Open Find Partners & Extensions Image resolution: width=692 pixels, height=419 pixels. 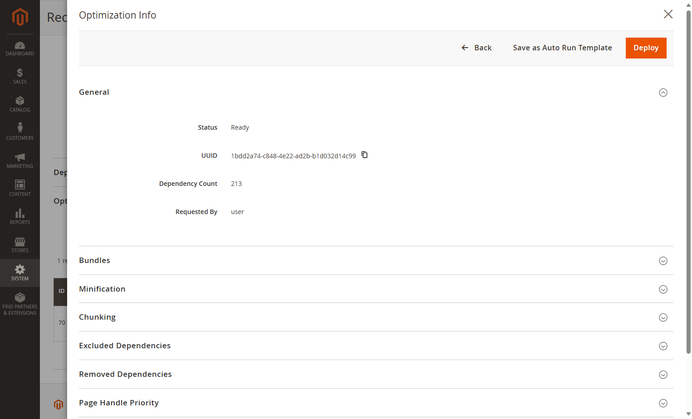[20, 304]
